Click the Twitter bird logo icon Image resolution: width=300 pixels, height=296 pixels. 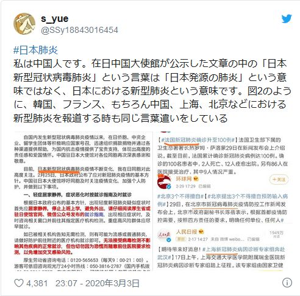coord(287,19)
